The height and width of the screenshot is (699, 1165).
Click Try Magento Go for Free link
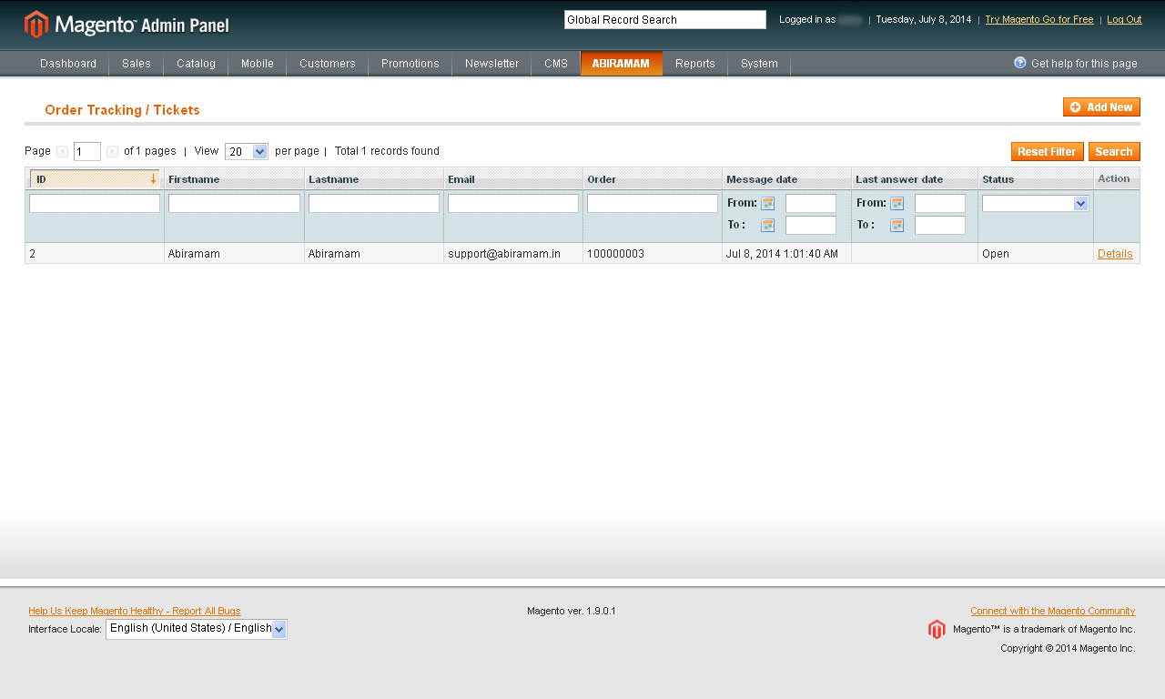click(1039, 19)
